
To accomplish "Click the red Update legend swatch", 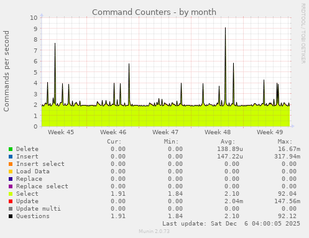I will point(11,201).
